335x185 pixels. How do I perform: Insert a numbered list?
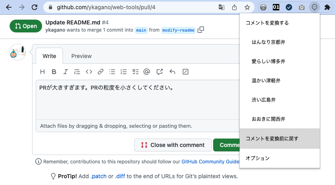pyautogui.click(x=123, y=72)
